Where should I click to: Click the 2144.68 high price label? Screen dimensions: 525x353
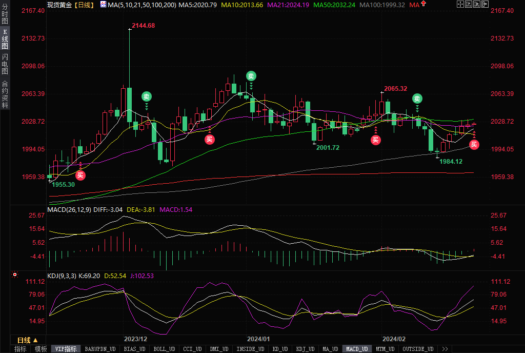click(143, 26)
